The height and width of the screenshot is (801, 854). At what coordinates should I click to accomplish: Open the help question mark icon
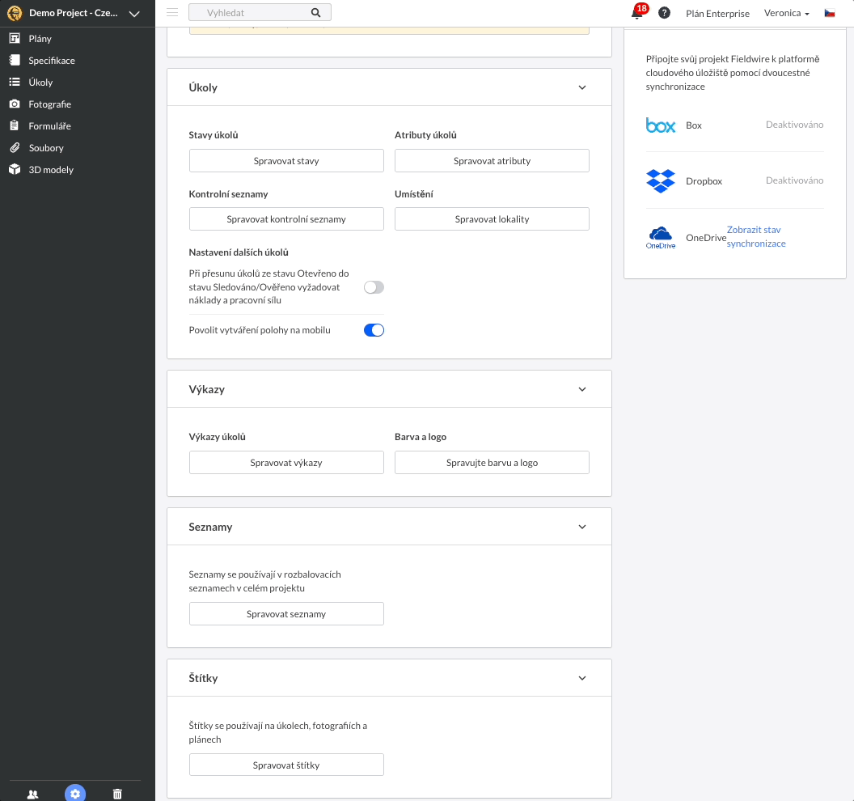click(664, 13)
